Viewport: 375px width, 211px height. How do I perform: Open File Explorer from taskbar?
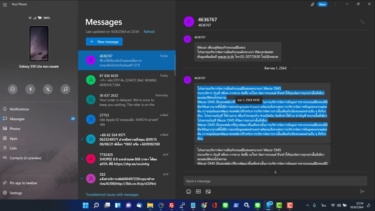pos(150,205)
